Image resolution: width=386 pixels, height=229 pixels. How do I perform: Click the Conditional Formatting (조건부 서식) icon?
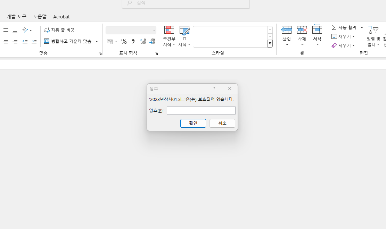[169, 30]
